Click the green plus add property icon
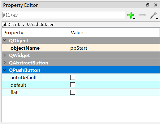 pyautogui.click(x=131, y=15)
